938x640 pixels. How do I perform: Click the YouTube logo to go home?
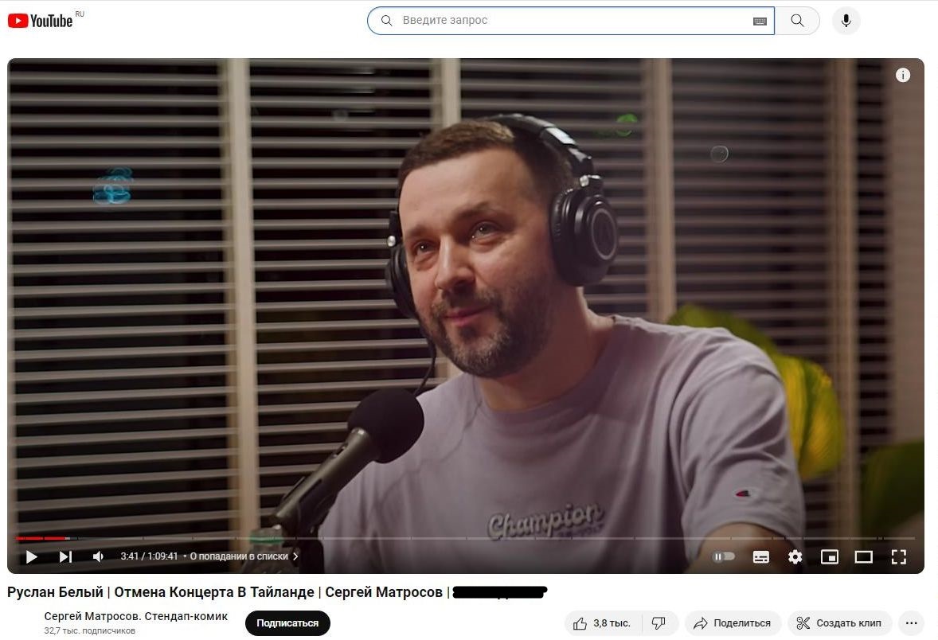(41, 21)
